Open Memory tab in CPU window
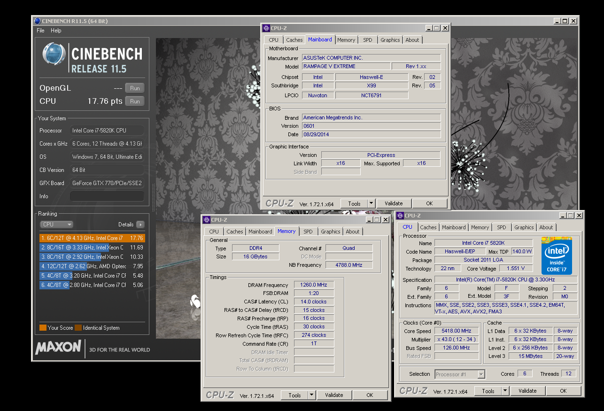The height and width of the screenshot is (411, 604). [x=480, y=227]
